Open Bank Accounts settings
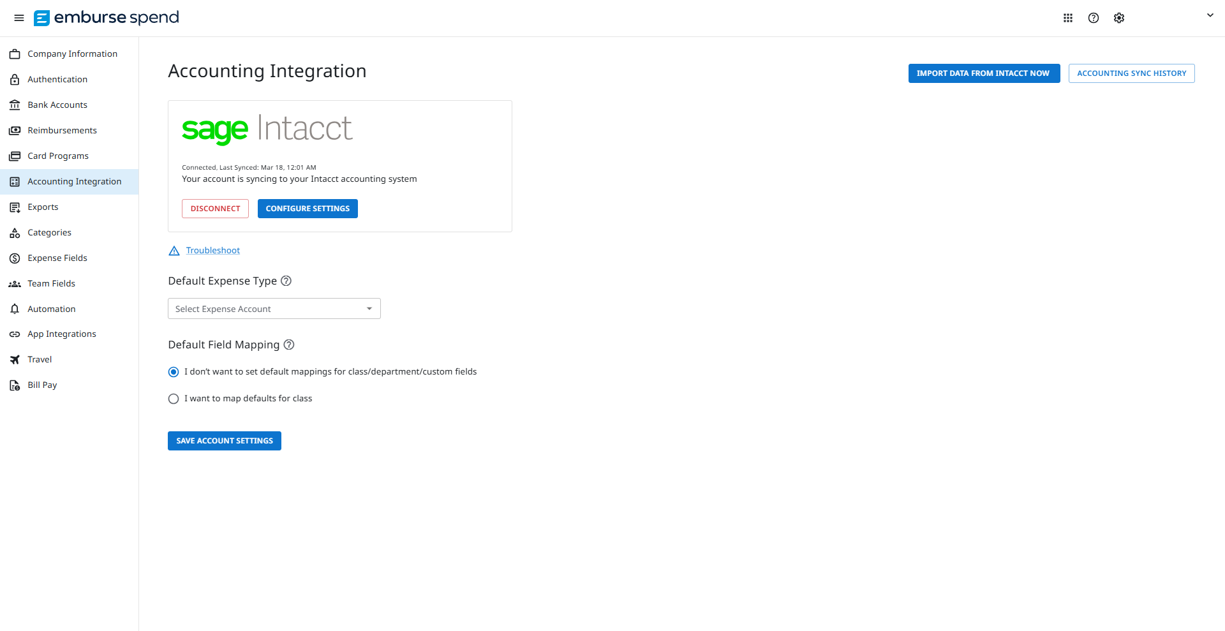1225x631 pixels. pos(57,105)
